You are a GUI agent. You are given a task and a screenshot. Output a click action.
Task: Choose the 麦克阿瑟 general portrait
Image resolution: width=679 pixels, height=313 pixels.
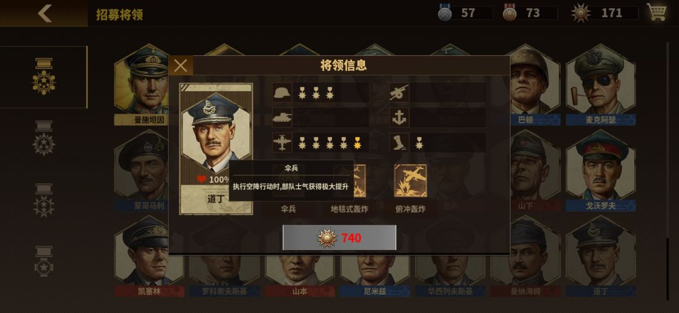600,82
